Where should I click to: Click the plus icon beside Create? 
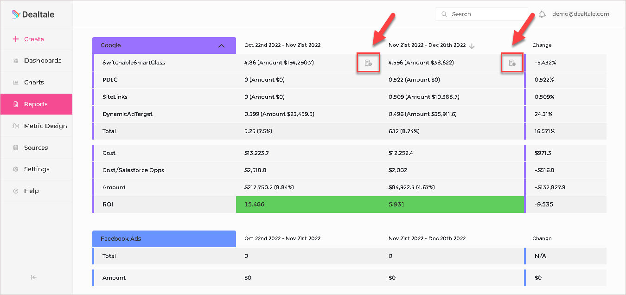[x=16, y=39]
